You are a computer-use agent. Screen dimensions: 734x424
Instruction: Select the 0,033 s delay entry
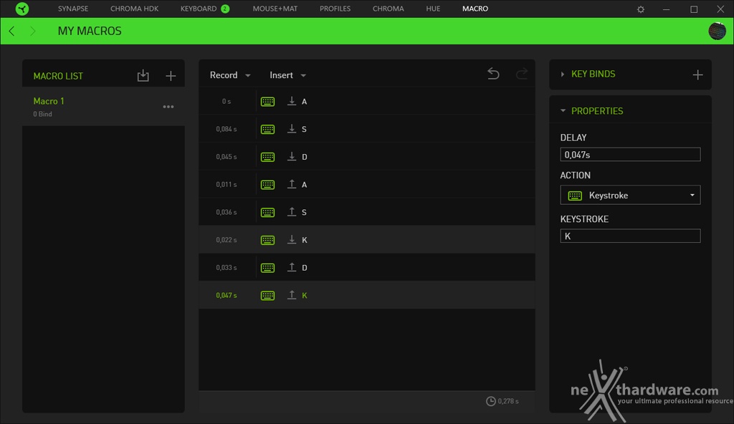point(227,268)
